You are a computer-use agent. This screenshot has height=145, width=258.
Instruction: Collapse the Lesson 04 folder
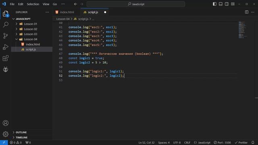(x=31, y=39)
